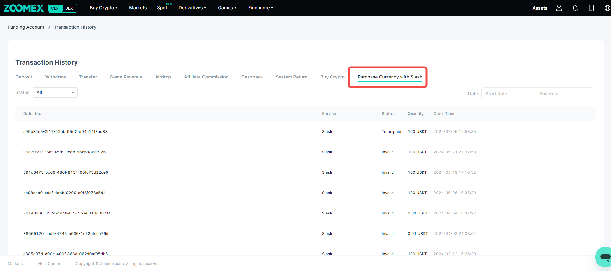Viewport: 611px width, 271px height.
Task: Click the calendar icon in date field
Action: (586, 94)
